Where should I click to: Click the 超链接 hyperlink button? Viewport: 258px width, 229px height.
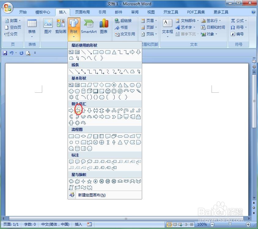(123, 21)
